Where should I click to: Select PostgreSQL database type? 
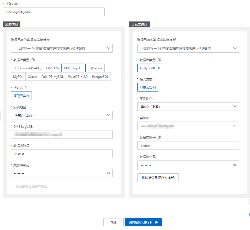100,77
